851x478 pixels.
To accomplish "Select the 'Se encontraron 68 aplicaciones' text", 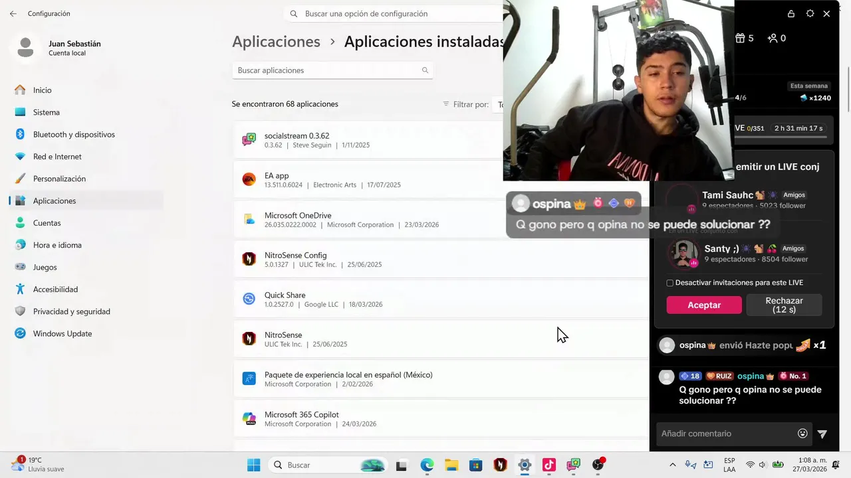I will pyautogui.click(x=285, y=104).
